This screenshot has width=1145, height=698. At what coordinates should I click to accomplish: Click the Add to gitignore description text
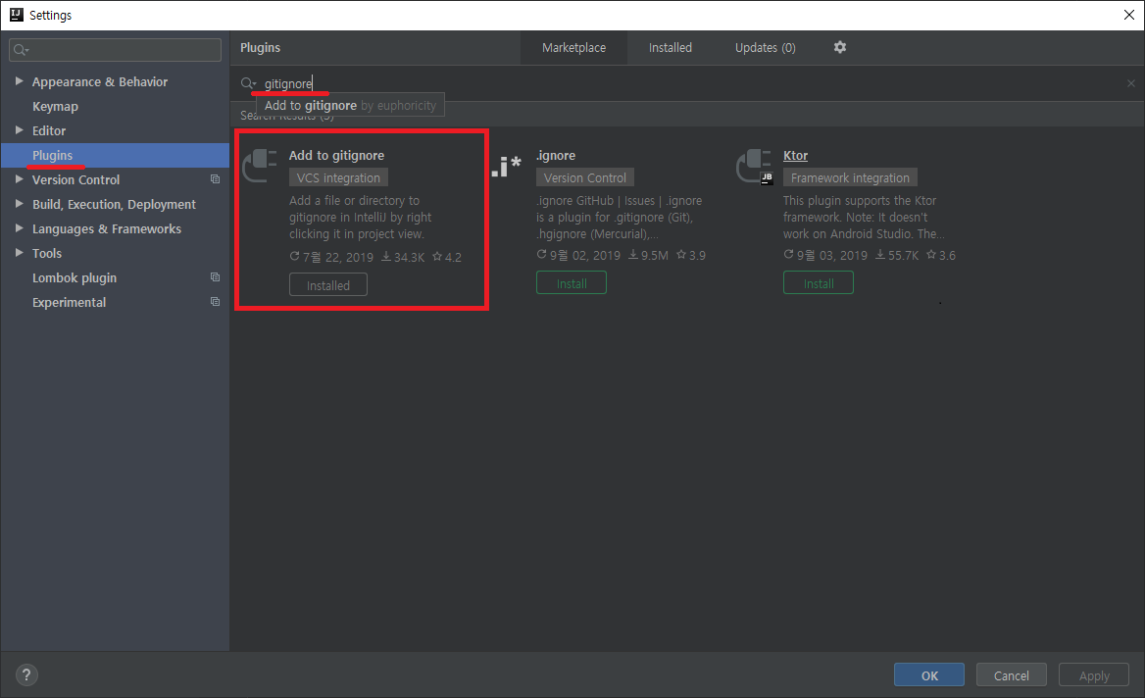point(360,217)
